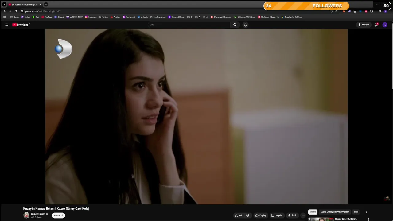Go back with the browser back arrow

click(5, 11)
